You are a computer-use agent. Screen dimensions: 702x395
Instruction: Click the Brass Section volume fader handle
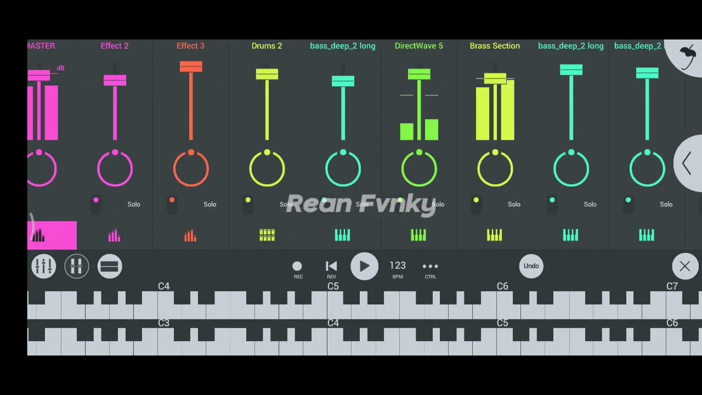coord(495,79)
